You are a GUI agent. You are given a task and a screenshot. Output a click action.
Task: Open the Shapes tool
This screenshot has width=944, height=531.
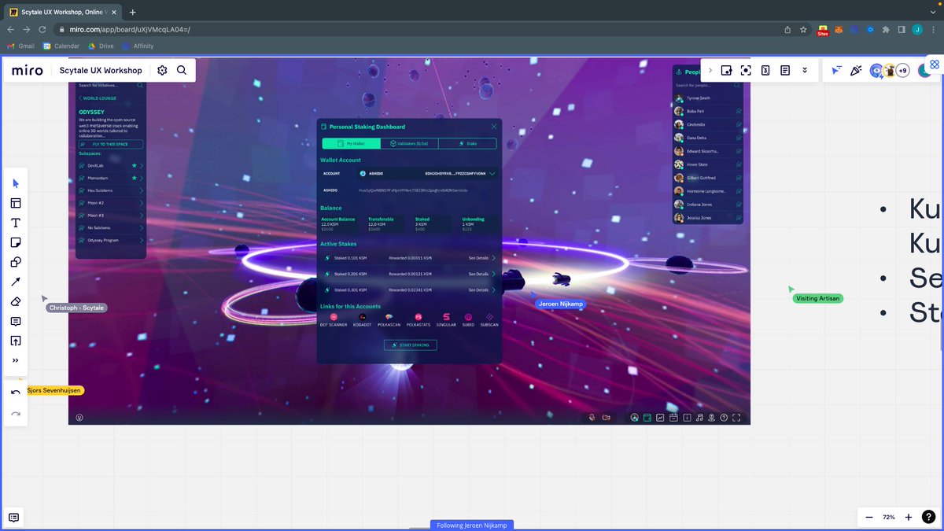[x=16, y=262]
